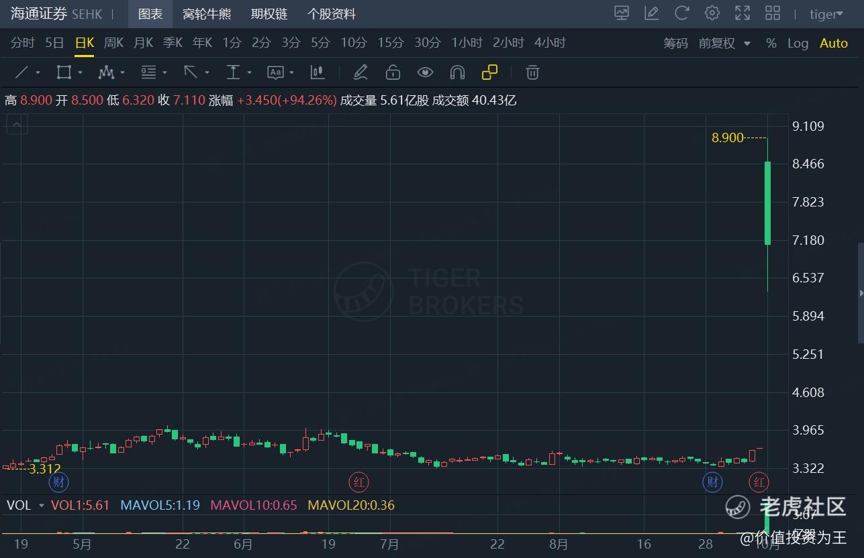864x558 pixels.
Task: Select the 2分 interval
Action: click(261, 43)
